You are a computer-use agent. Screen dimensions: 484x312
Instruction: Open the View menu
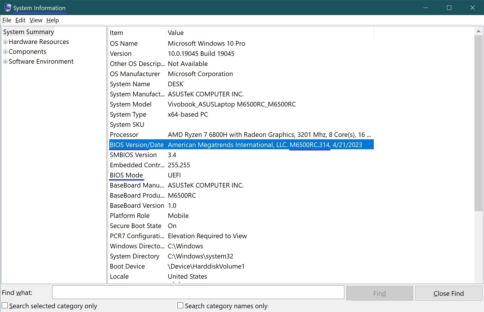click(36, 20)
